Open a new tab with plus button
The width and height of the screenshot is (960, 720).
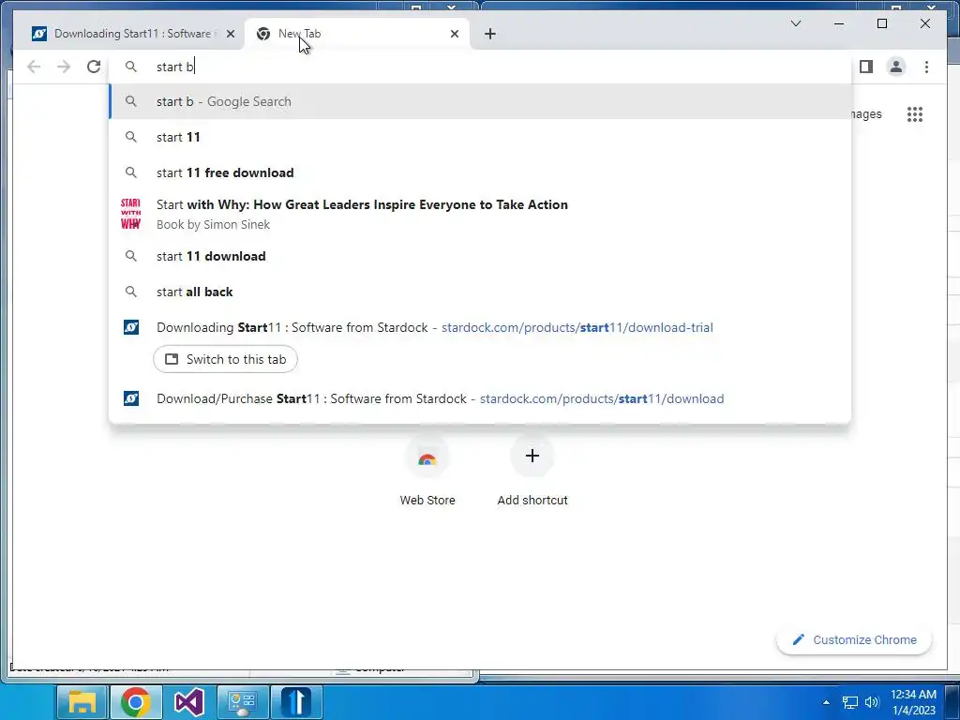(489, 34)
